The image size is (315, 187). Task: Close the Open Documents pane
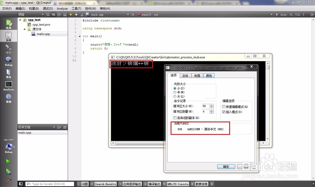coord(65,127)
